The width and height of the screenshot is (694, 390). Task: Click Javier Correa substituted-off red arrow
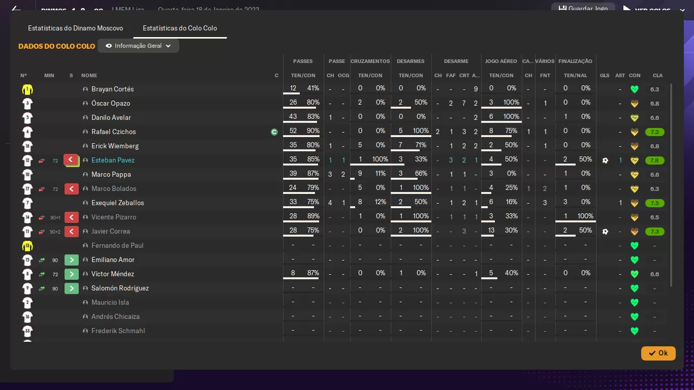(x=71, y=232)
